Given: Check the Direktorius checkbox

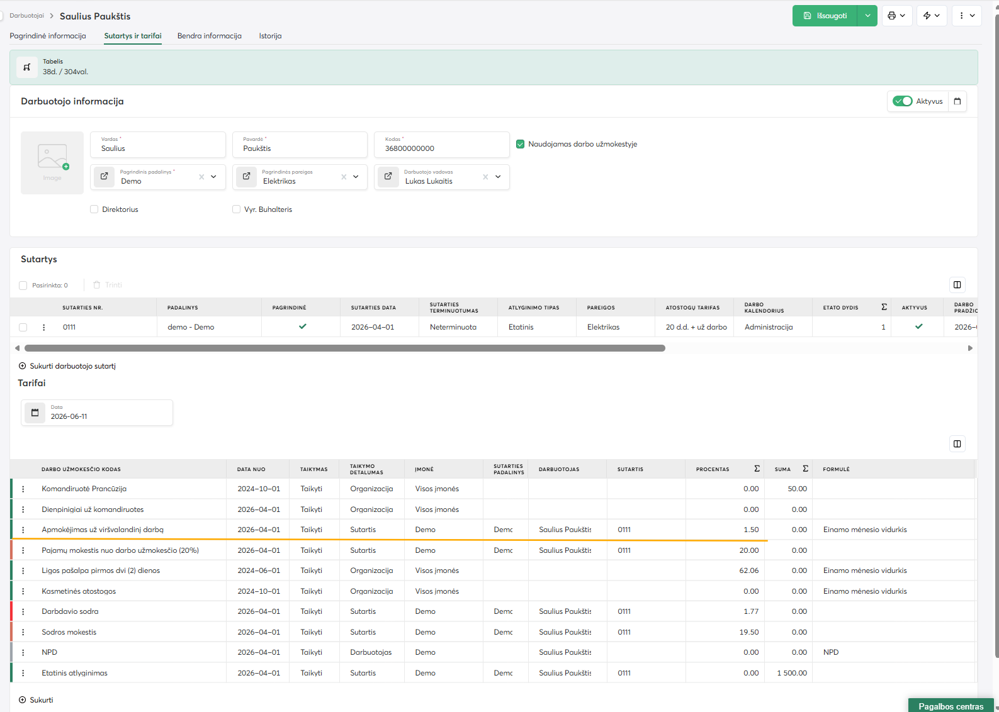Looking at the screenshot, I should point(94,209).
